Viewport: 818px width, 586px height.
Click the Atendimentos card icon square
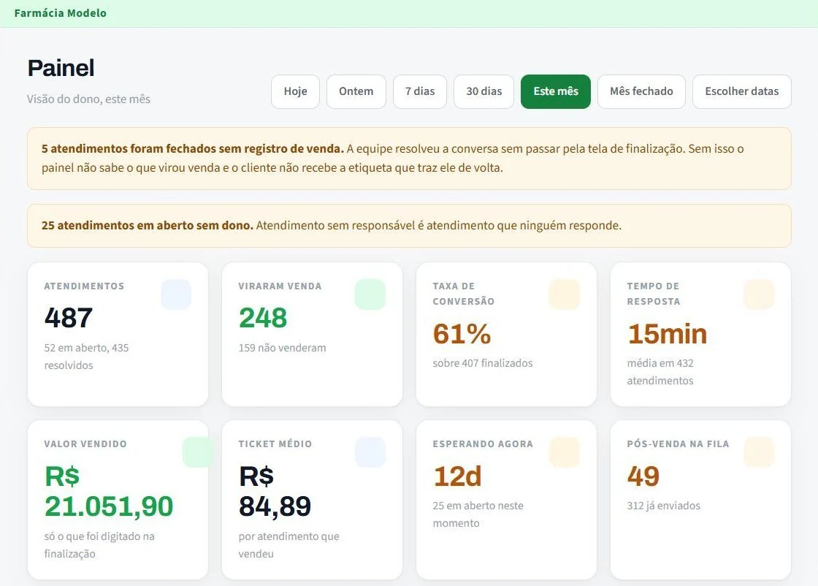coord(176,294)
